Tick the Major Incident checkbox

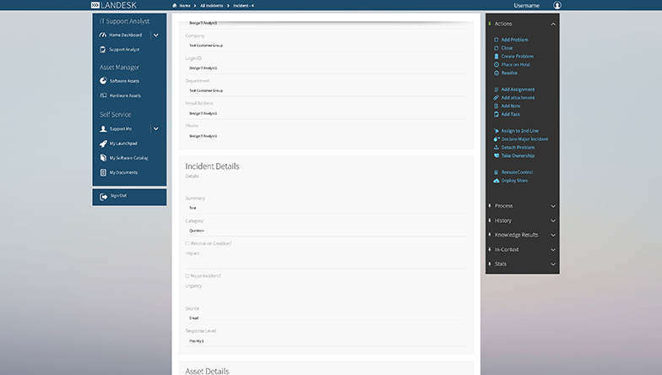click(187, 275)
